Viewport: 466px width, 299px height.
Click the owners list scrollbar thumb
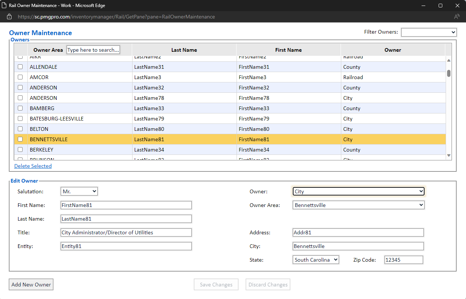tap(449, 73)
